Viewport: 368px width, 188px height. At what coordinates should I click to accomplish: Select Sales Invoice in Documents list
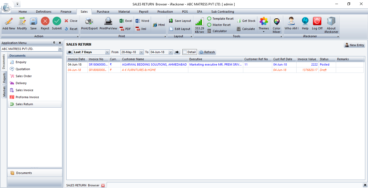click(x=24, y=90)
